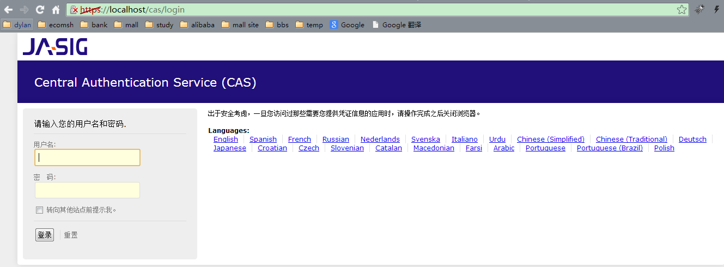Switch language to French
The width and height of the screenshot is (724, 267).
coord(300,139)
